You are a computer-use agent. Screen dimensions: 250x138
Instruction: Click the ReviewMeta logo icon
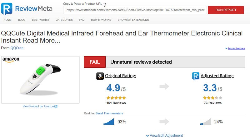pyautogui.click(x=7, y=9)
